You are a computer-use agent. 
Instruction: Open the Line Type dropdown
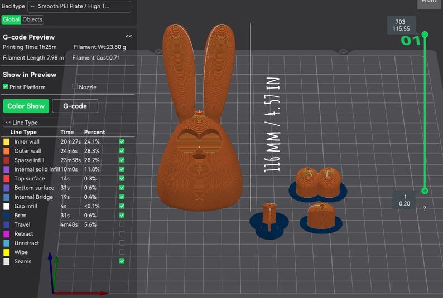pos(38,123)
